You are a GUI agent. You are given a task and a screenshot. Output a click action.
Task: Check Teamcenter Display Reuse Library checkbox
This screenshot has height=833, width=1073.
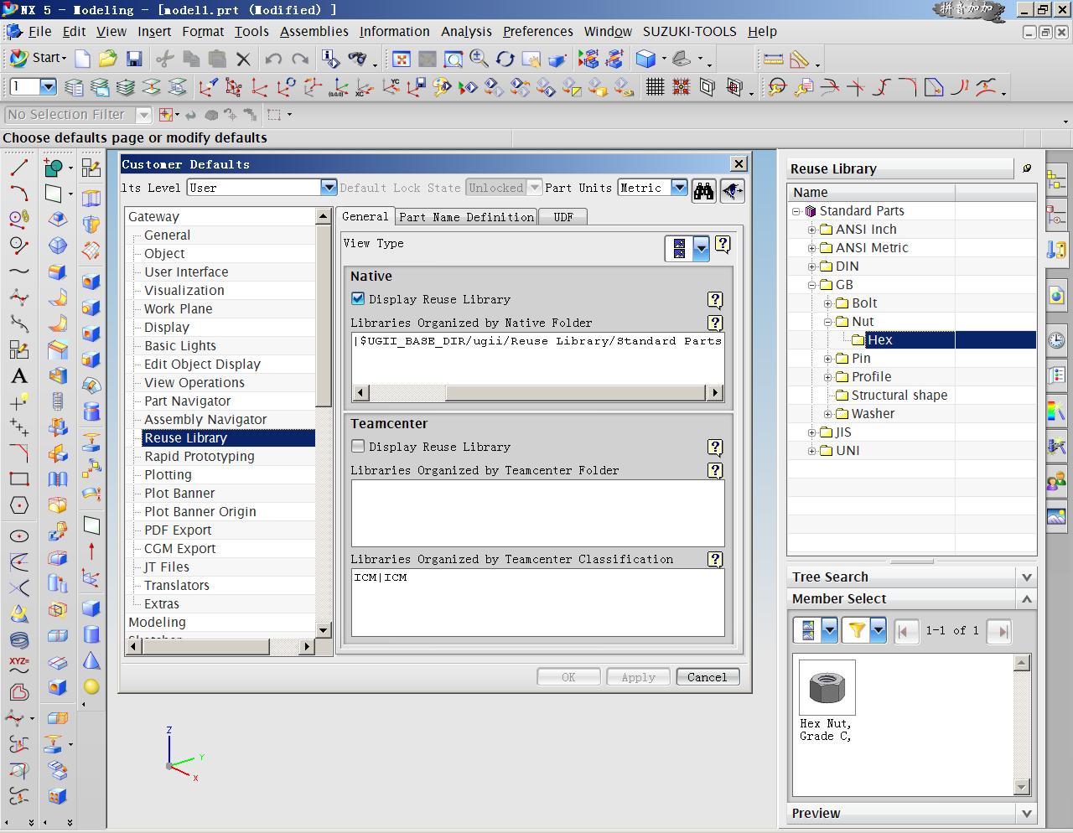click(x=358, y=446)
